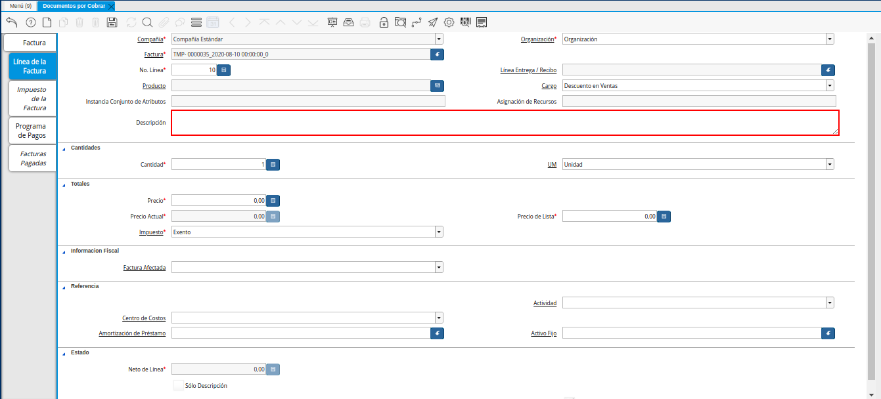Image resolution: width=881 pixels, height=399 pixels.
Task: Collapse the Estado section
Action: point(64,353)
